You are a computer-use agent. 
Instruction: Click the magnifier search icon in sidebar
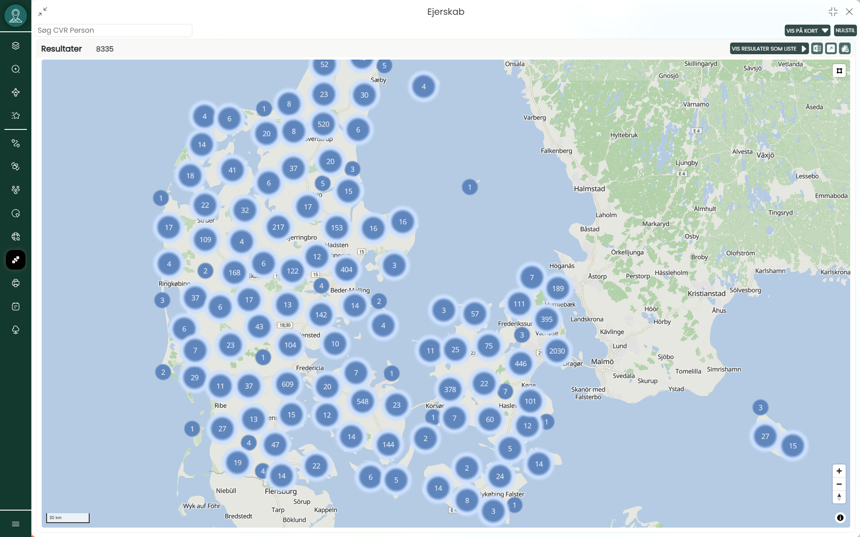[16, 69]
